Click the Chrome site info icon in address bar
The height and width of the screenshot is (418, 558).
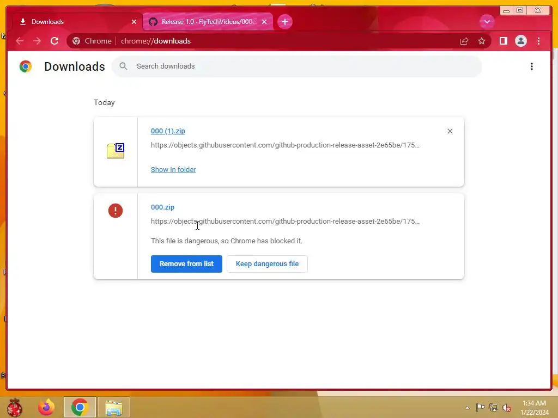76,41
